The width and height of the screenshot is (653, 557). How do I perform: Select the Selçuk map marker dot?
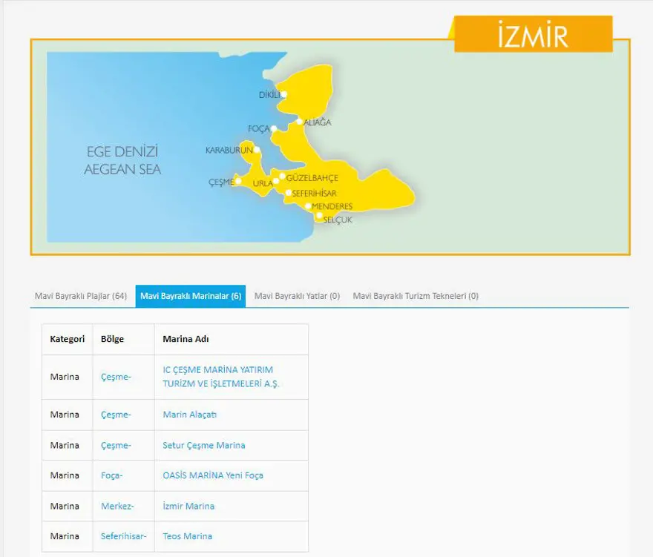320,217
